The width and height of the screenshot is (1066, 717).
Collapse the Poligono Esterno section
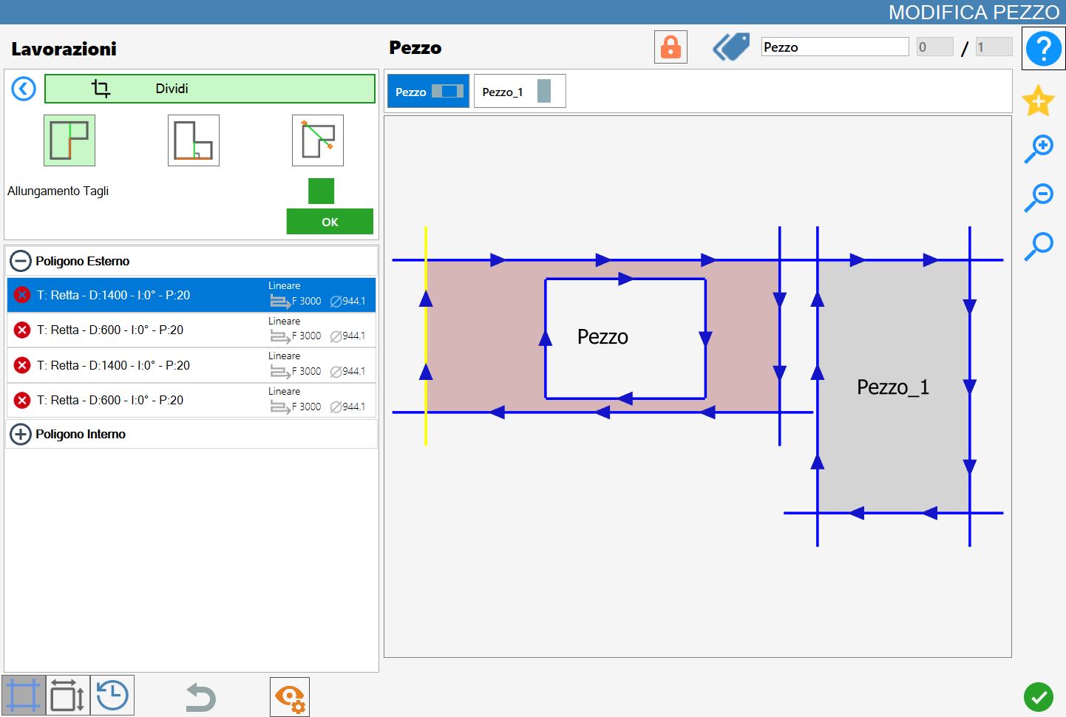[x=21, y=261]
